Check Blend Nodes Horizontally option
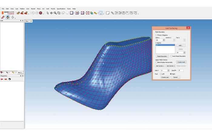The height and width of the screenshot is (137, 212). pos(156,62)
